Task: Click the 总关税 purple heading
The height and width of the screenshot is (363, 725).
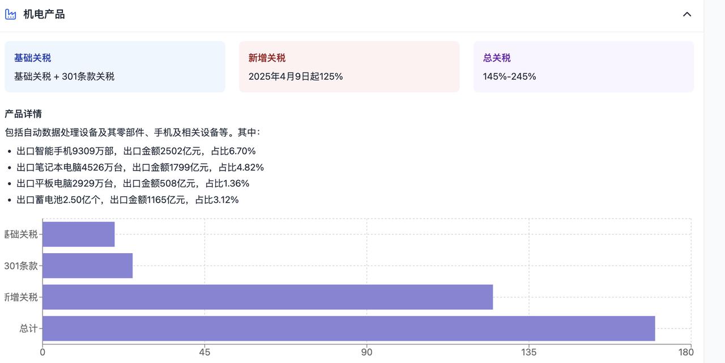Action: click(496, 57)
